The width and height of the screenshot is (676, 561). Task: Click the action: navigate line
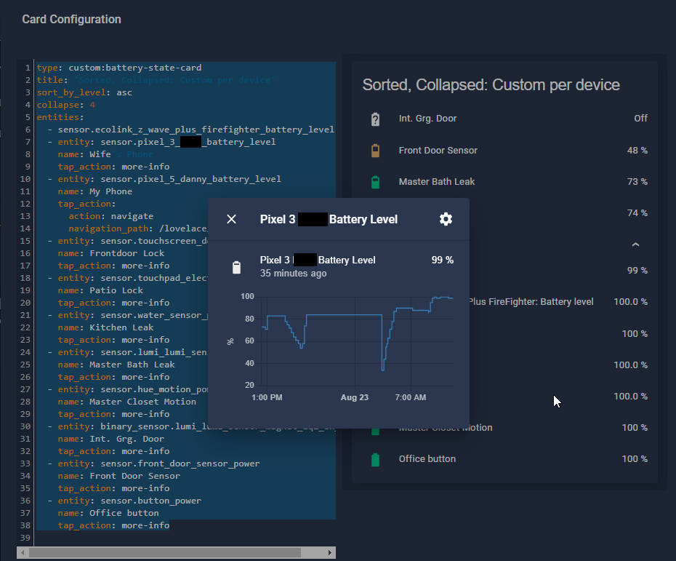point(111,216)
